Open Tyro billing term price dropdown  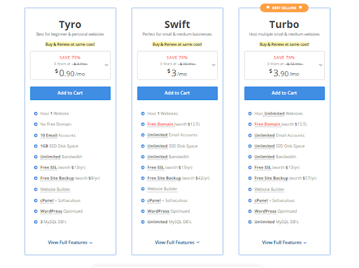click(70, 65)
